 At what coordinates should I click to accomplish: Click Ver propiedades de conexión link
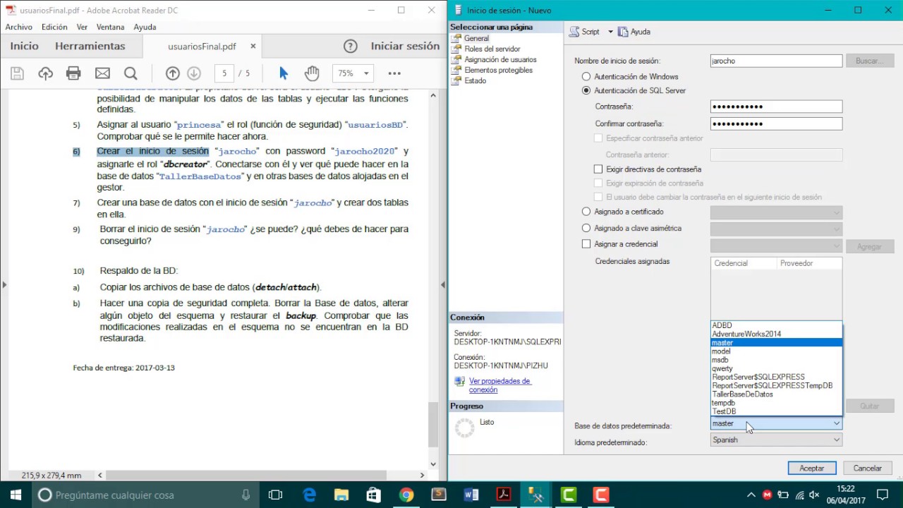coord(499,385)
